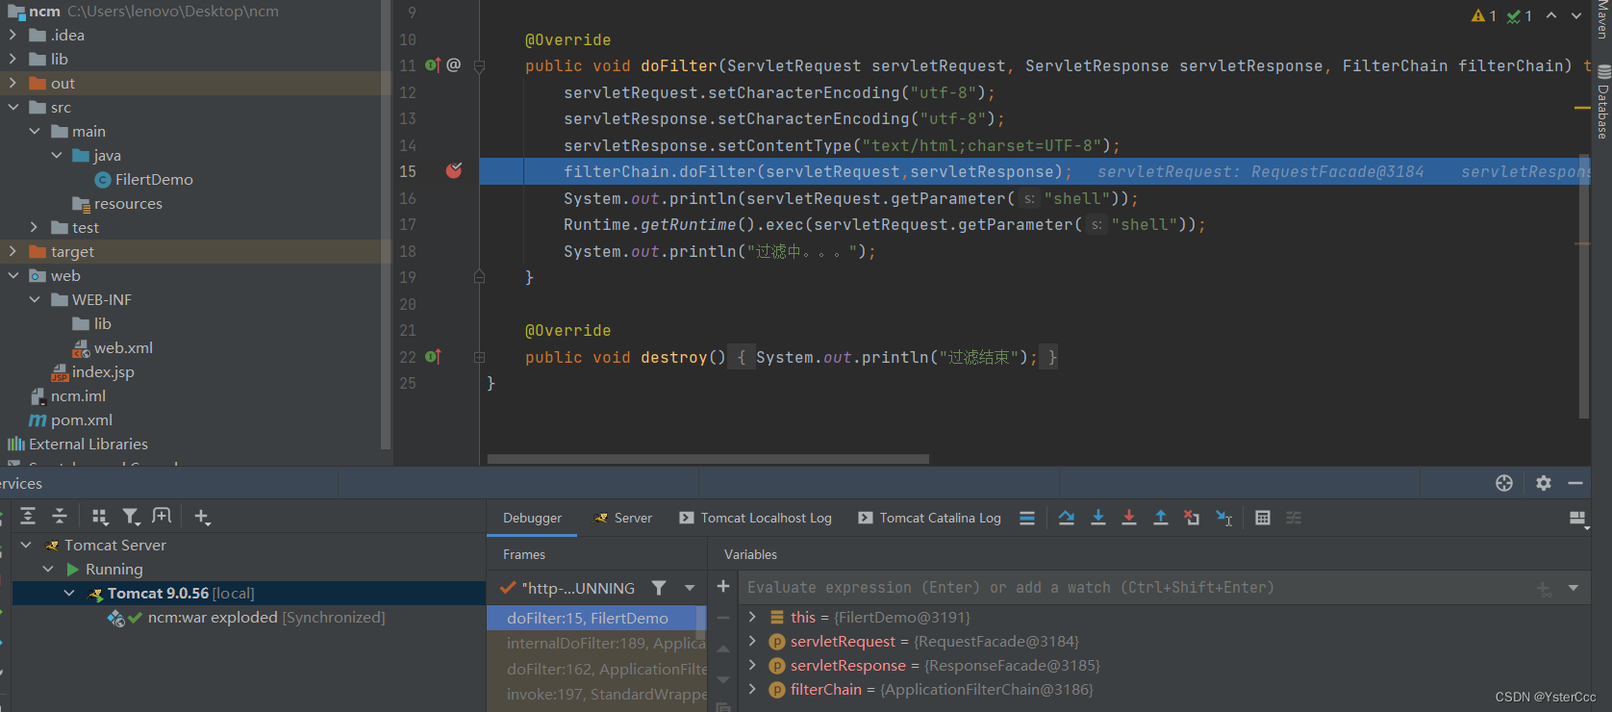Hide the Services panel with minimize dash
This screenshot has height=712, width=1612.
[1575, 483]
